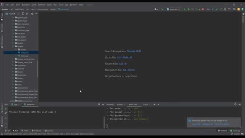Viewport: 245px width, 138px height.
Task: Open the Navigate menu
Action: 26,5
